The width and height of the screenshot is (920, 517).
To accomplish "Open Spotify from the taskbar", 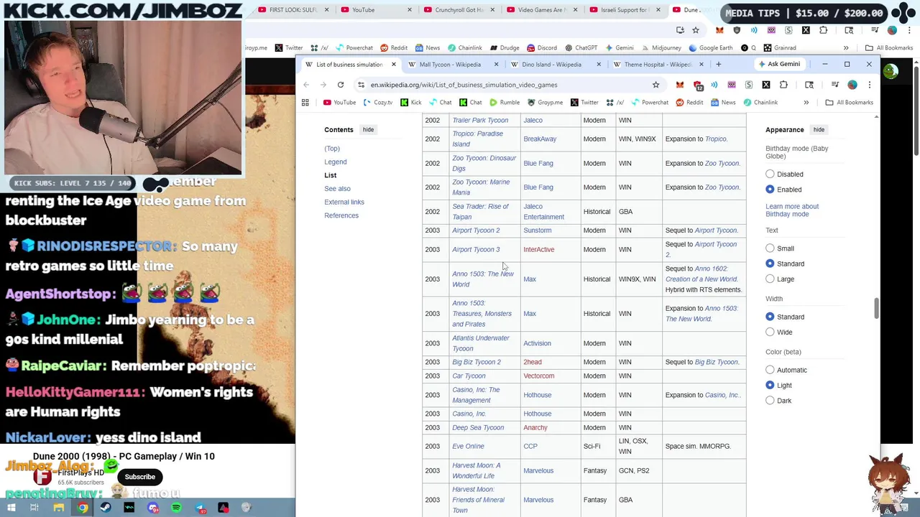I will coord(176,508).
